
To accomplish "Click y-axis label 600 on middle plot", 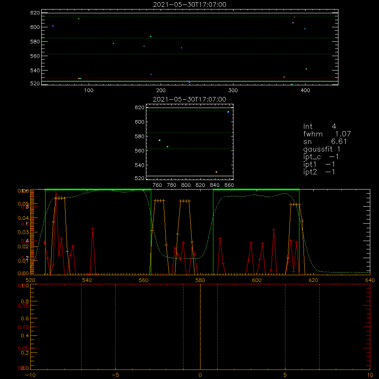I will coord(139,122).
